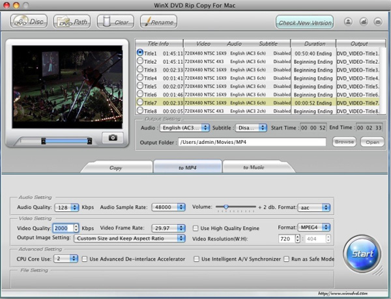The image size is (391, 299).
Task: Click the Output column header
Action: (x=360, y=44)
